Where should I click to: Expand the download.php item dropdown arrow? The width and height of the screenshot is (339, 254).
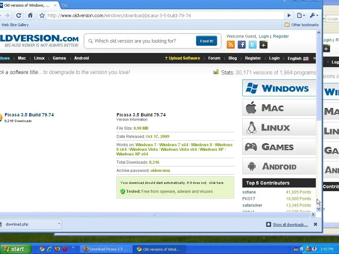[59, 224]
